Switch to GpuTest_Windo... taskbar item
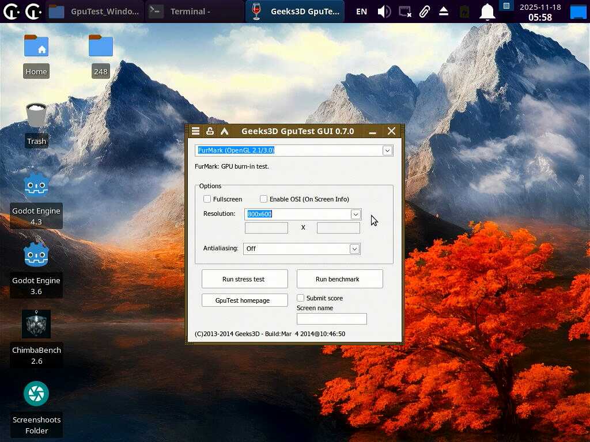The image size is (590, 442). (x=94, y=12)
